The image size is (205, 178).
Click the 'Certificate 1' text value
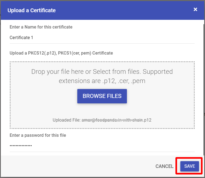click(x=21, y=38)
